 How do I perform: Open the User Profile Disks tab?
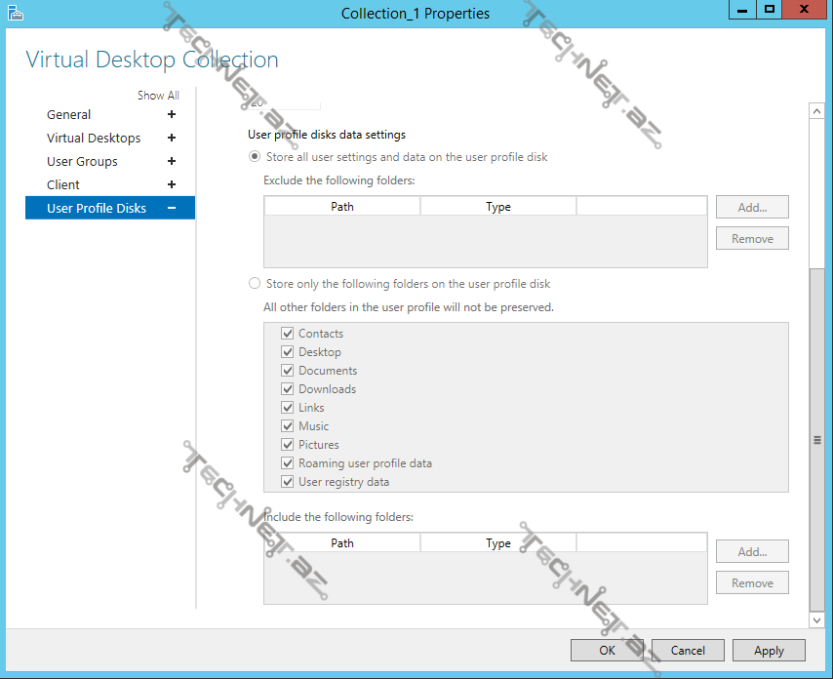coord(97,208)
